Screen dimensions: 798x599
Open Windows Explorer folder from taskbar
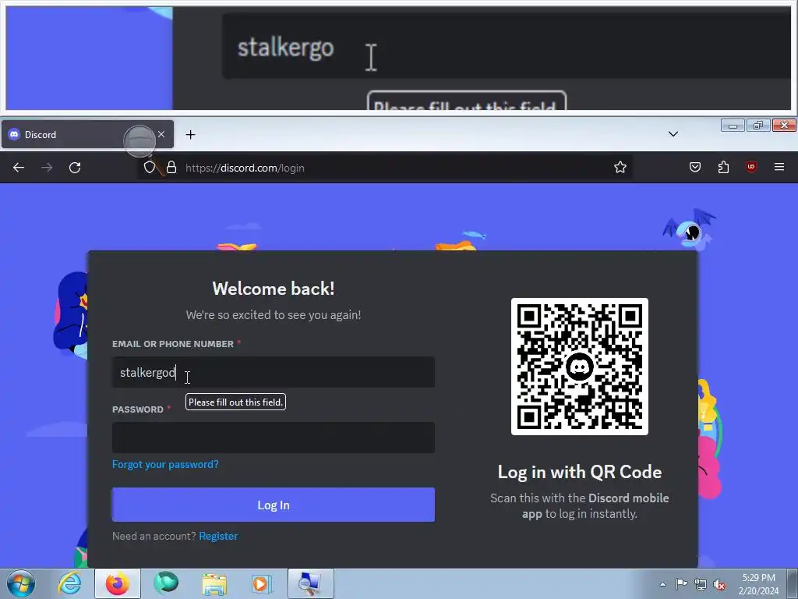pos(214,584)
